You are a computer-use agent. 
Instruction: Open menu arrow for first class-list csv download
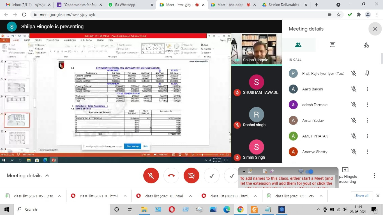point(60,196)
